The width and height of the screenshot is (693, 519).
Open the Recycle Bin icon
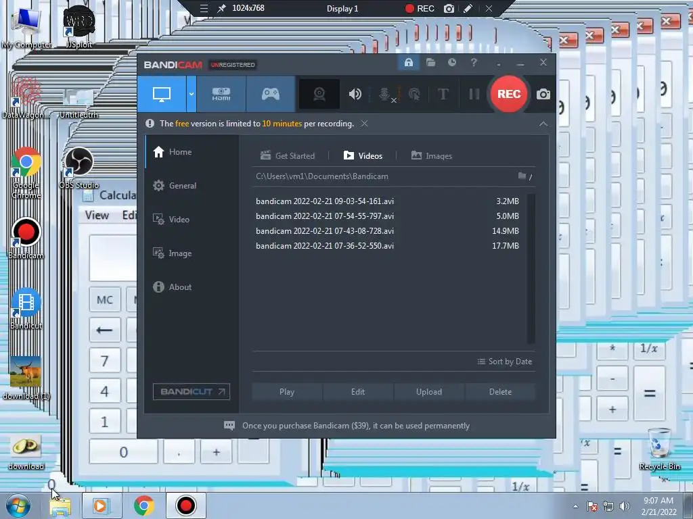tap(659, 449)
